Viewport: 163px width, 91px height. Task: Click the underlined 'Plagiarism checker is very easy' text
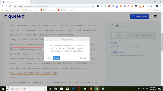(26, 49)
